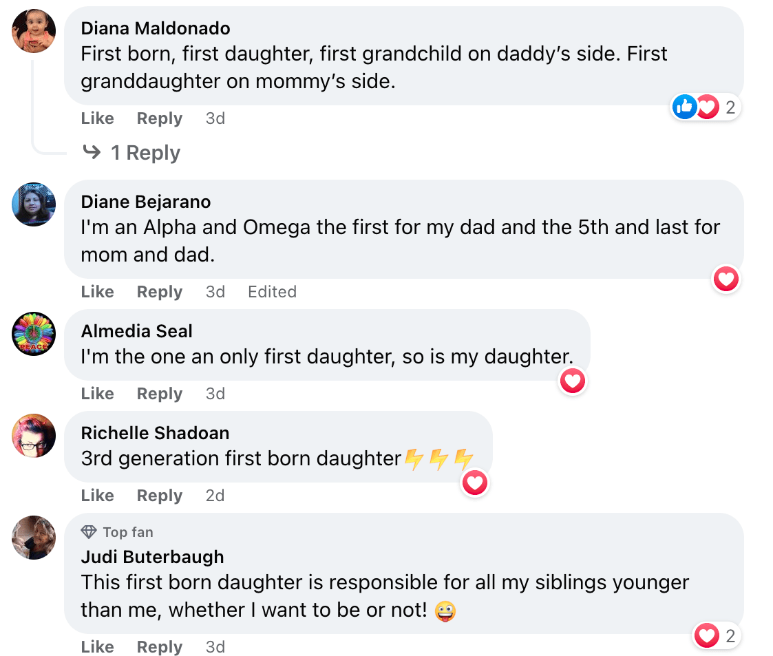Click heart reaction on Diane Bejarano's comment
This screenshot has width=773, height=656.
coord(726,279)
